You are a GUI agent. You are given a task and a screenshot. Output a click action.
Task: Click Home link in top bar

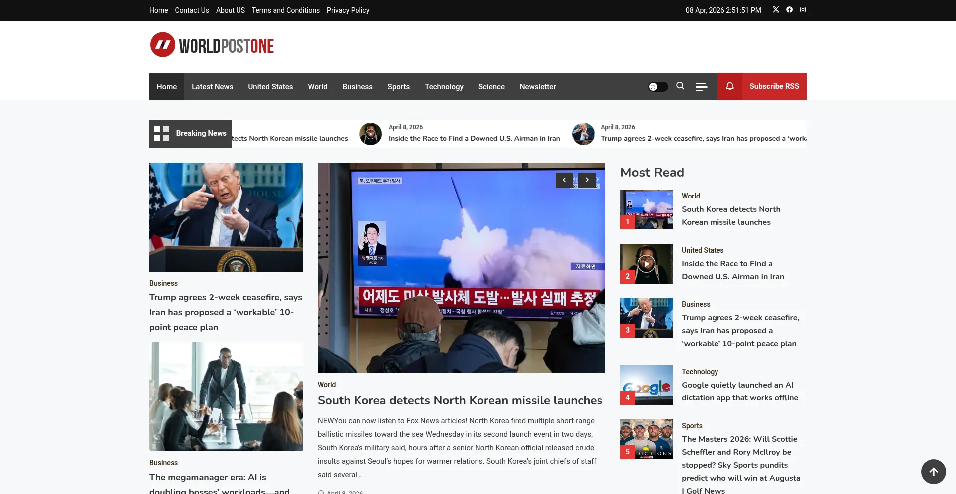[x=158, y=10]
